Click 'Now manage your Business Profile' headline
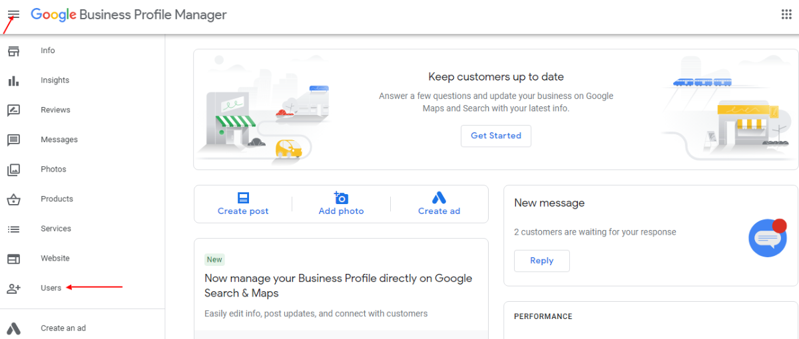The height and width of the screenshot is (339, 799). coord(338,286)
